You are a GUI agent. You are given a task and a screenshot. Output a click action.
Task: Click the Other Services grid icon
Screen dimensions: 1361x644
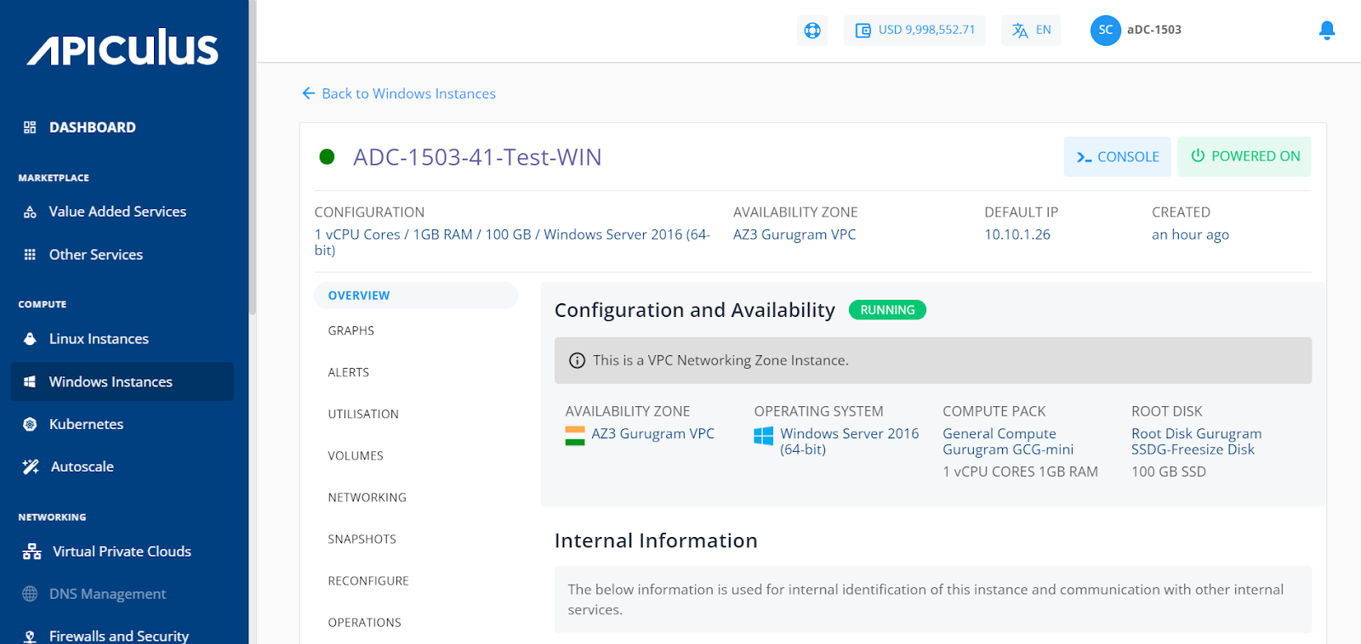[30, 255]
